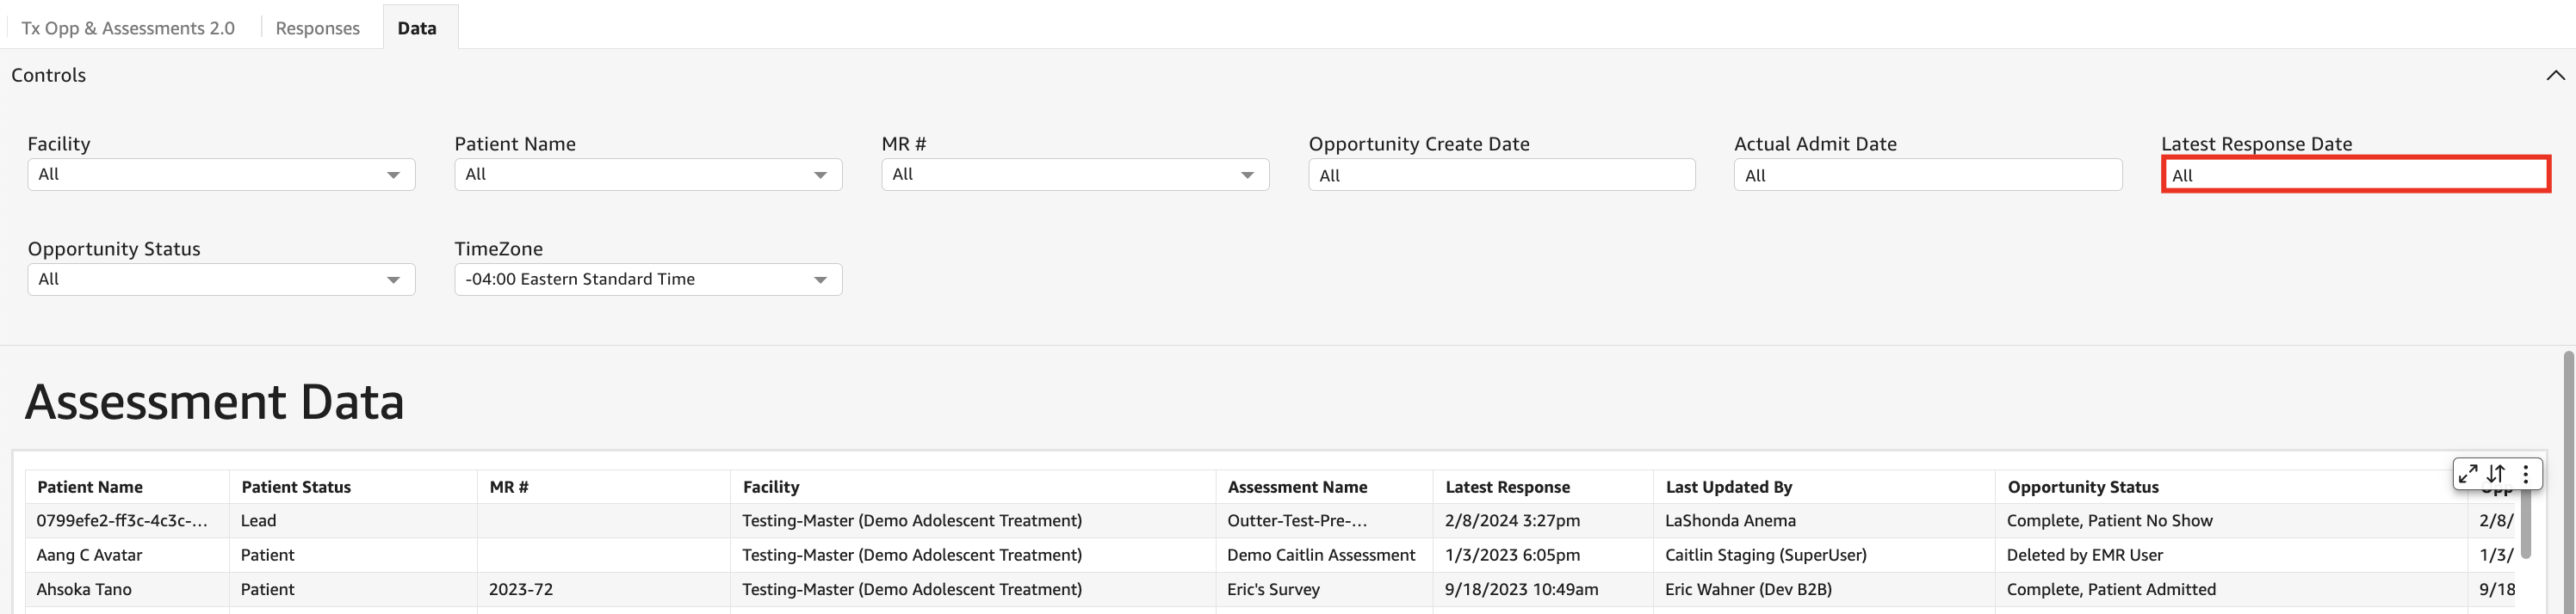Select the Data tab
This screenshot has width=2576, height=614.
tap(417, 28)
